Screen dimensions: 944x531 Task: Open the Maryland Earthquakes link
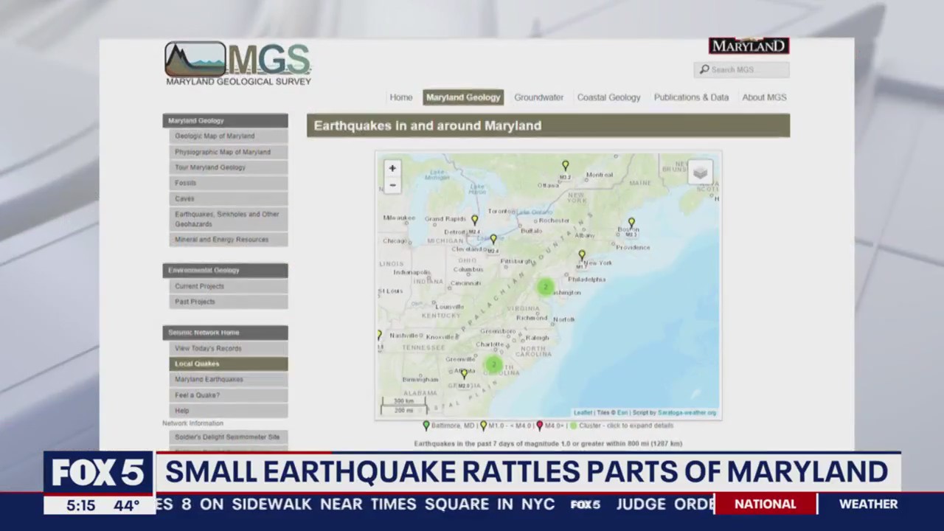click(229, 379)
